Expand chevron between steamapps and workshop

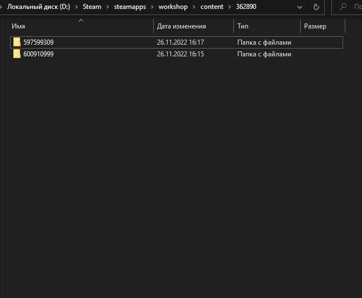pyautogui.click(x=152, y=7)
